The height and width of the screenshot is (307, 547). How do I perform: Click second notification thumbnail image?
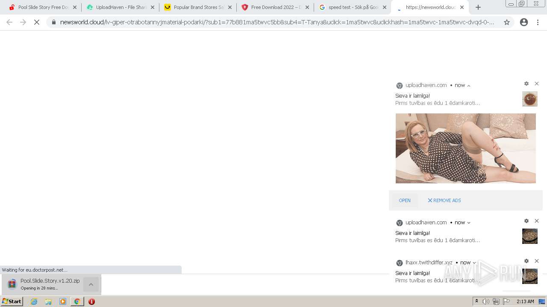click(530, 236)
